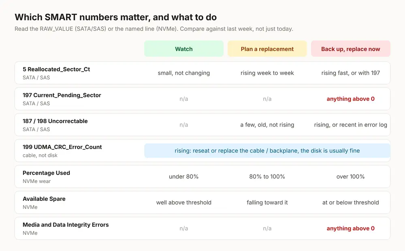Screen dimensions: 405x251
Task: Click the red Back up, replace now header
Action: (x=350, y=49)
